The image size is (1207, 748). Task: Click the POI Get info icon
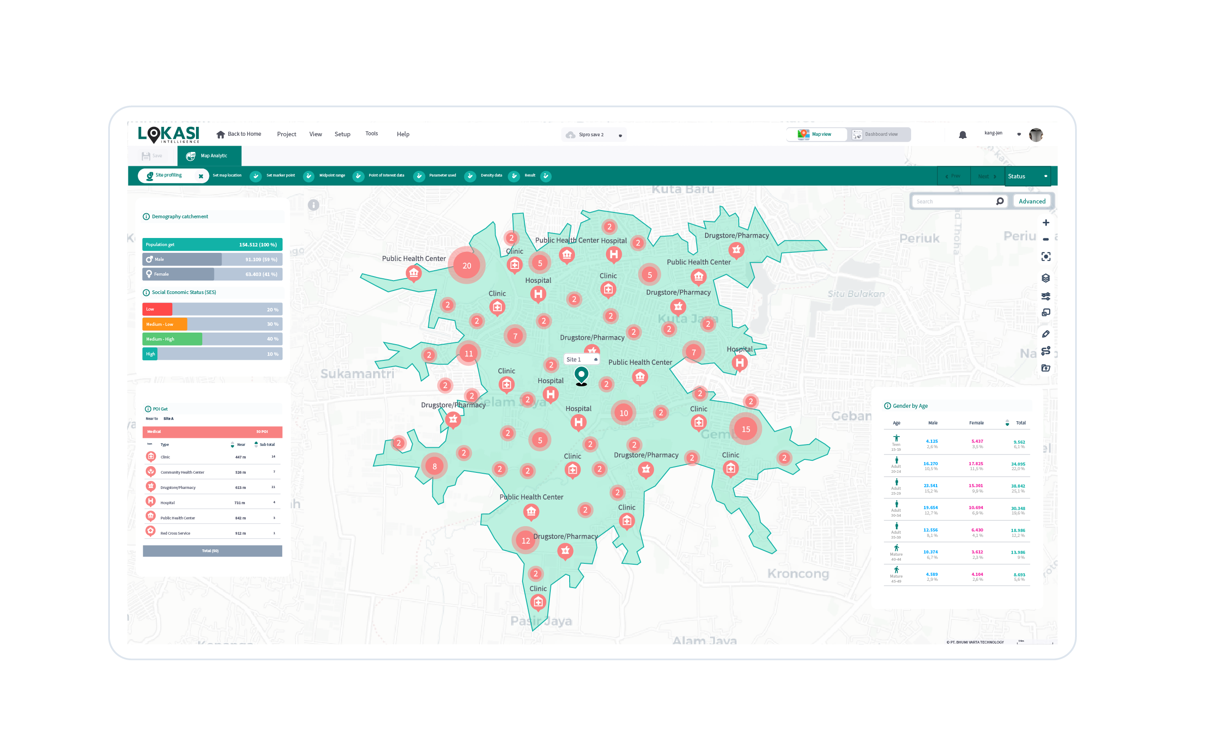[x=148, y=409]
